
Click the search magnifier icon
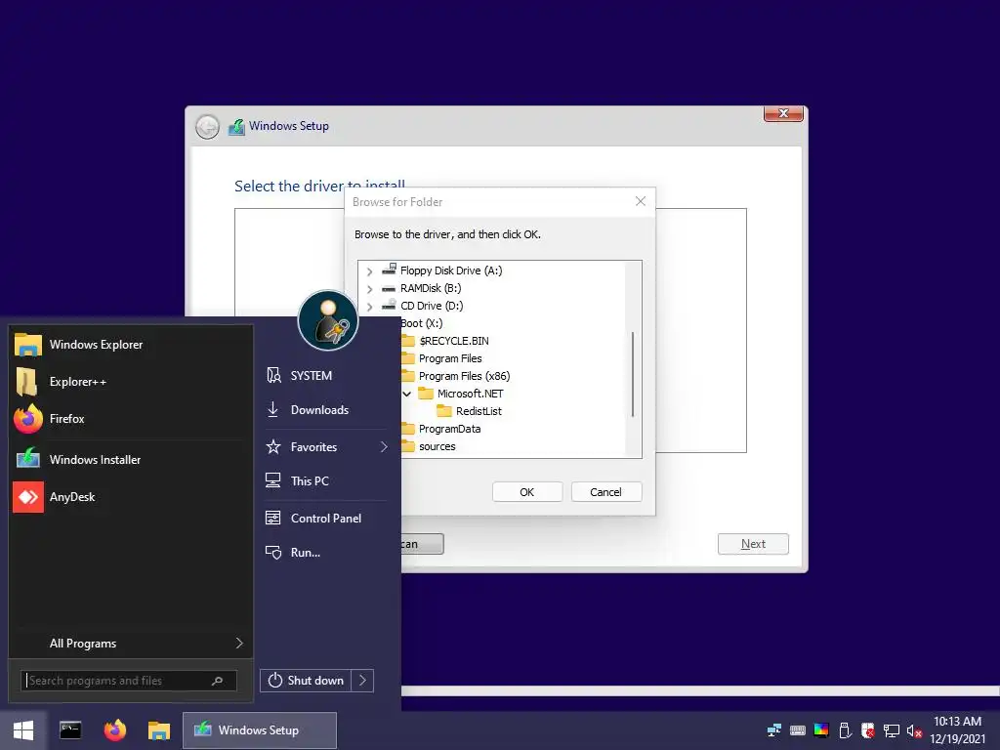217,681
